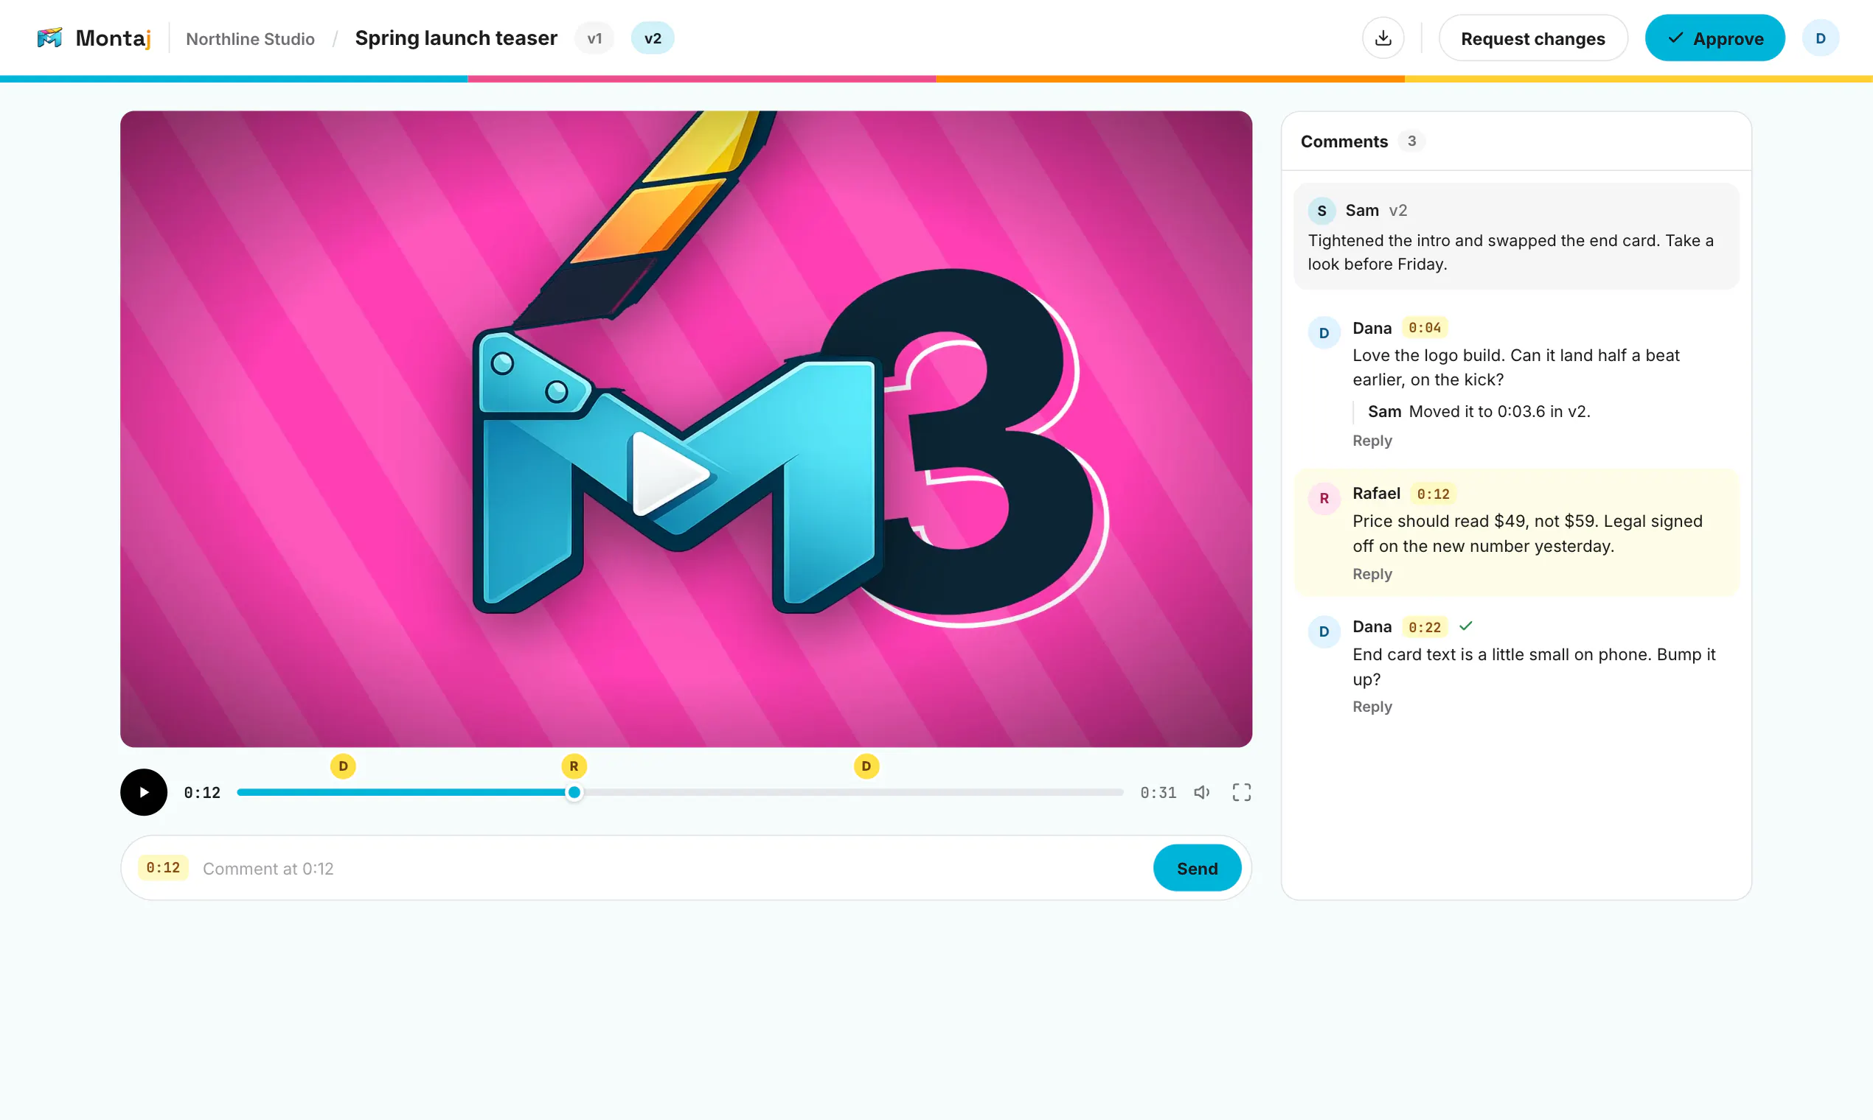
Task: Reply to Rafael's 0:12 comment
Action: [1372, 574]
